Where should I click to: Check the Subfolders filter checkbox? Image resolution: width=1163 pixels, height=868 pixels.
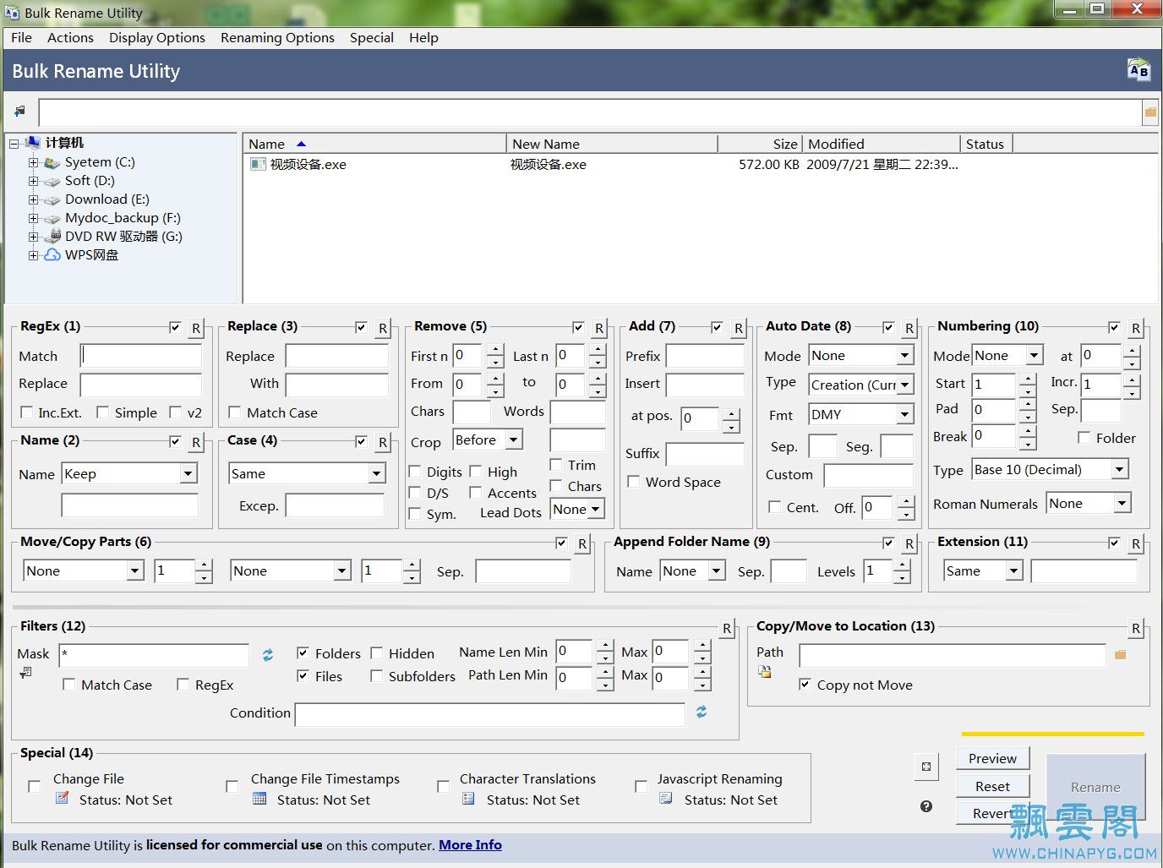click(x=377, y=675)
